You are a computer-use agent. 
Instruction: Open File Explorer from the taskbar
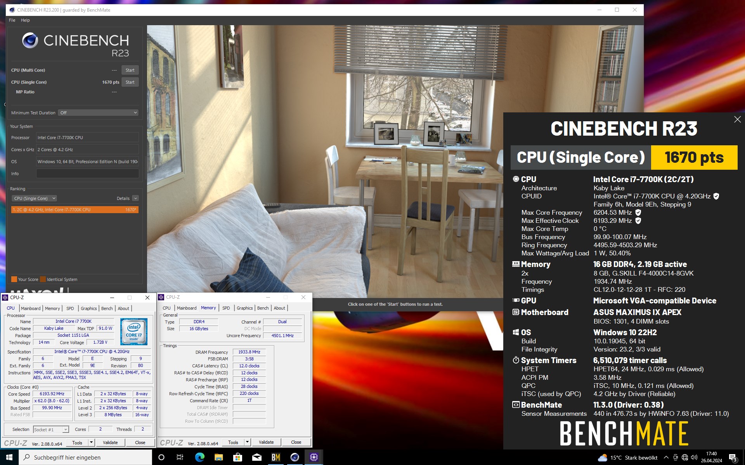point(219,457)
